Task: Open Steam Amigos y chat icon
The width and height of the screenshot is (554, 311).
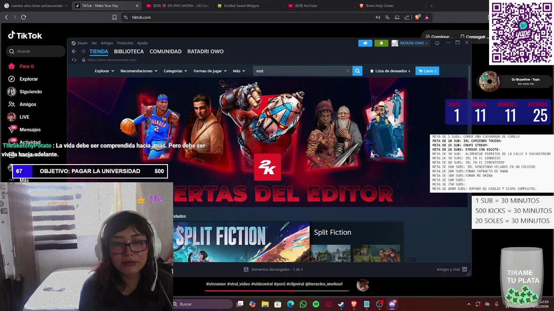Action: click(465, 269)
